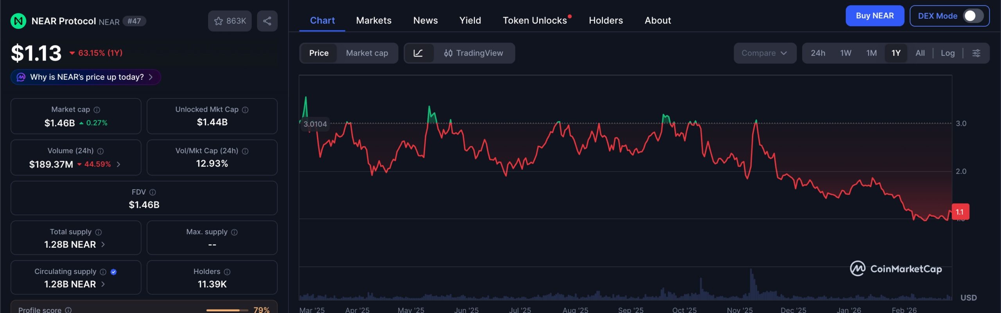Click the verified circulating supply badge
The height and width of the screenshot is (313, 1001).
pyautogui.click(x=114, y=272)
